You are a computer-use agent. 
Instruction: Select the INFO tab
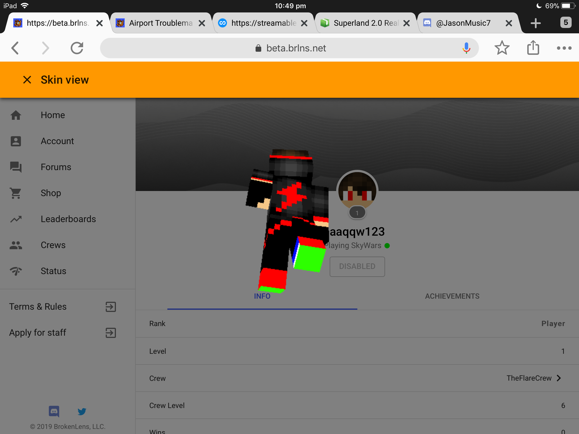pos(262,296)
